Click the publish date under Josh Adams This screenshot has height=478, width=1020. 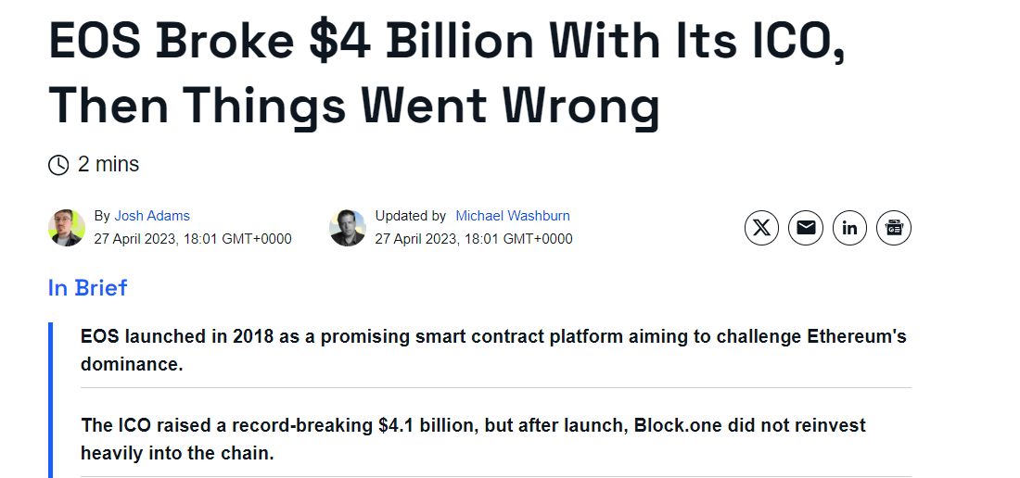193,239
